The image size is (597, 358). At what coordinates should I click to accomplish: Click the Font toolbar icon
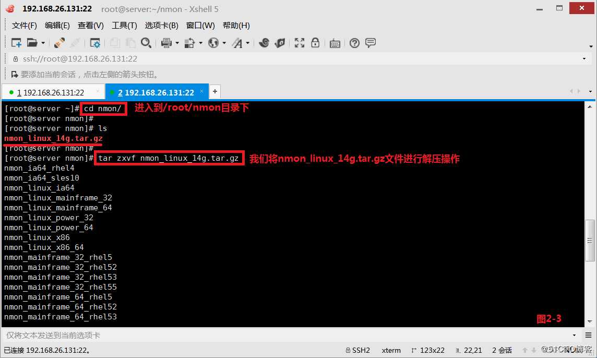click(237, 43)
